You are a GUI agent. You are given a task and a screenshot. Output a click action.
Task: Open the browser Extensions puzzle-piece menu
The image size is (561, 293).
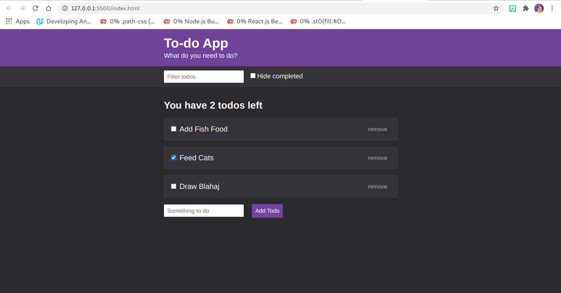526,8
